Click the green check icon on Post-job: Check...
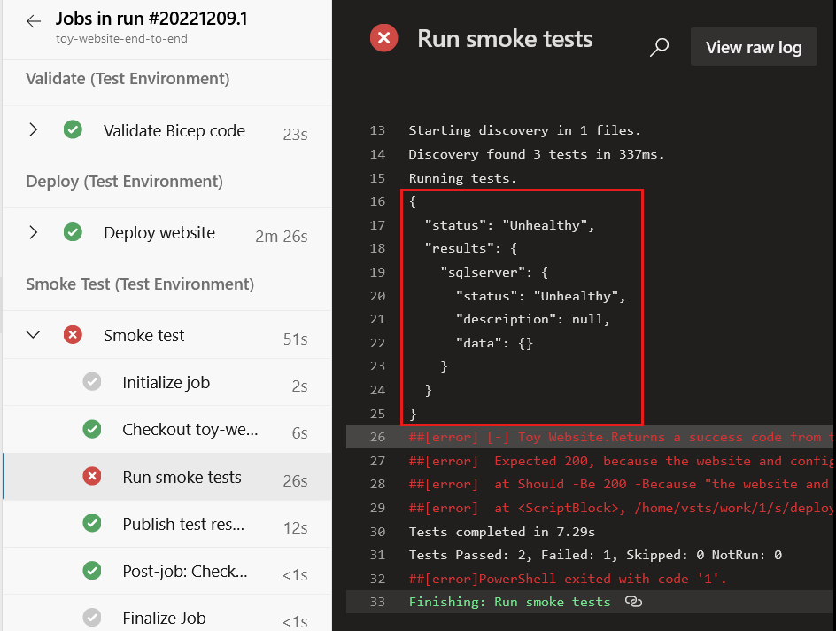 [92, 570]
